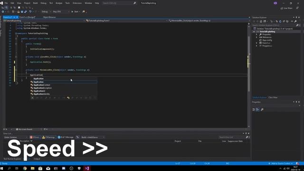The width and height of the screenshot is (304, 171).
Task: Open the Any CPU platform dropdown
Action: tap(61, 11)
